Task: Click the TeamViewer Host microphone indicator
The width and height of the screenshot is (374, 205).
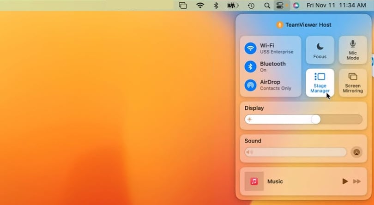Action: (x=279, y=25)
